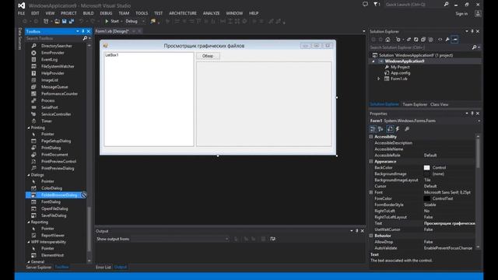Open the ARCHITECTURE menu

(x=183, y=13)
